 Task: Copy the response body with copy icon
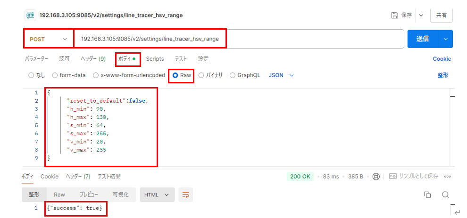coord(427,194)
